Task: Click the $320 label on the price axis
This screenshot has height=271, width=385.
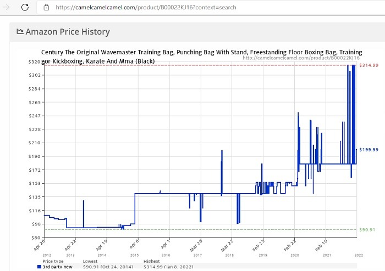Action: tap(34, 61)
